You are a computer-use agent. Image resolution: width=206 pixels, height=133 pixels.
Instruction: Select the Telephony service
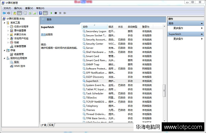tap(117, 106)
